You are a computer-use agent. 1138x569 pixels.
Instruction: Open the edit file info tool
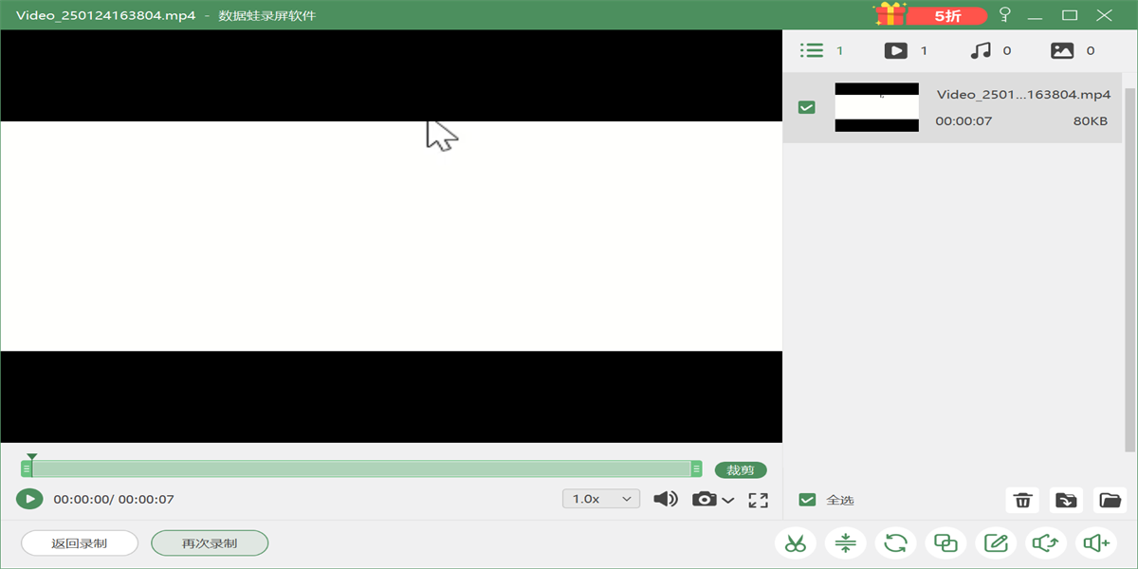pos(996,543)
